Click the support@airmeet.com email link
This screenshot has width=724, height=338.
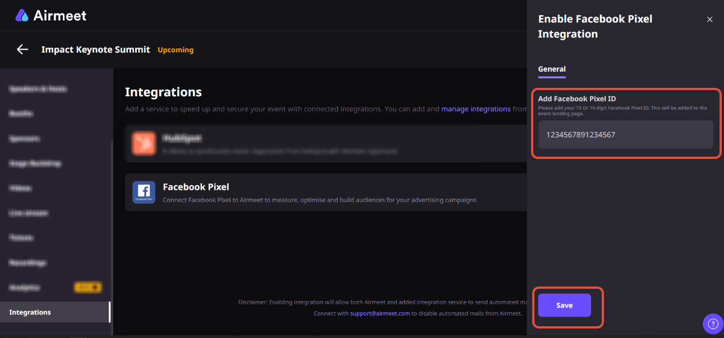click(380, 313)
